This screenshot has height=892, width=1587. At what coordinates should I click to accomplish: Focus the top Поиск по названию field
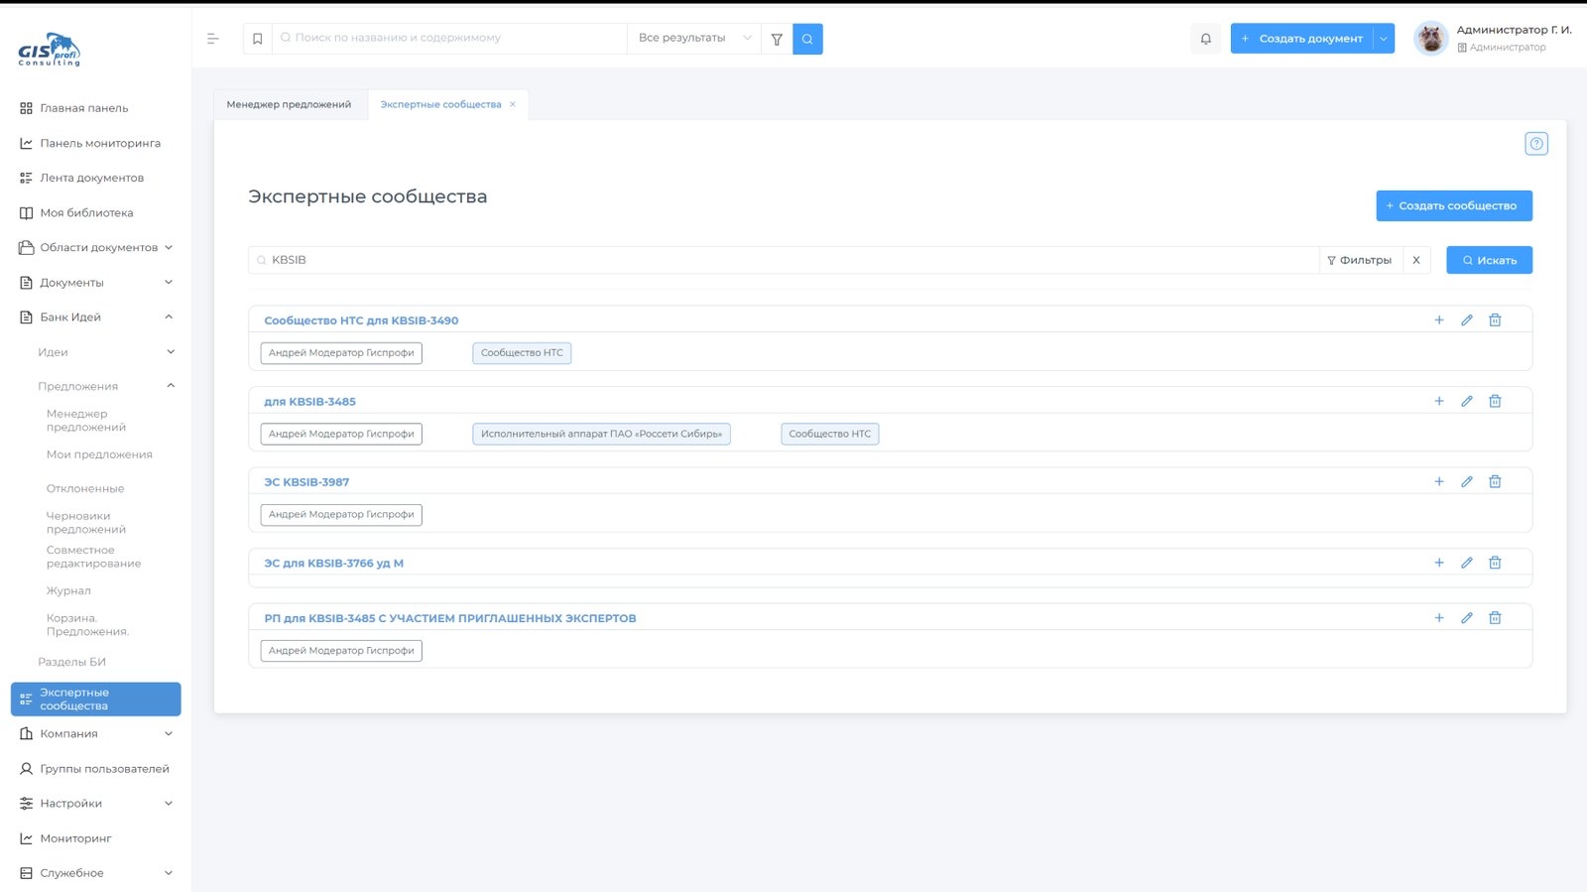click(x=449, y=39)
